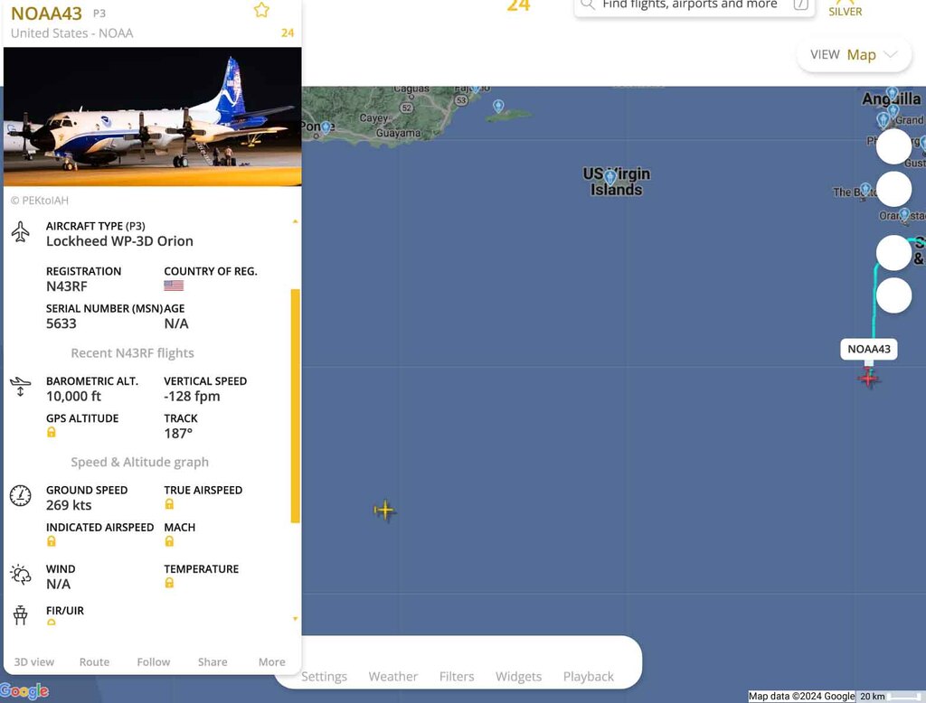Click the yellow details panel scrollbar
The height and width of the screenshot is (703, 926).
click(x=296, y=406)
